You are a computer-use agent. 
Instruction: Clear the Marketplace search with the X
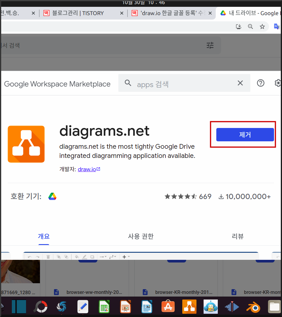(x=240, y=83)
